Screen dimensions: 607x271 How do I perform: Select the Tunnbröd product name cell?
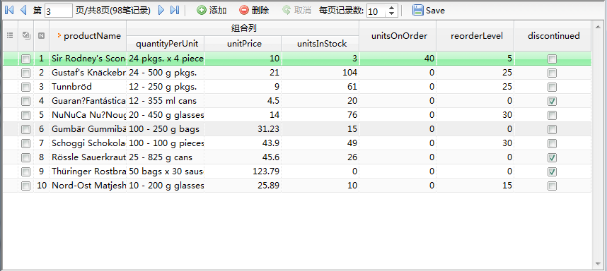click(x=88, y=87)
